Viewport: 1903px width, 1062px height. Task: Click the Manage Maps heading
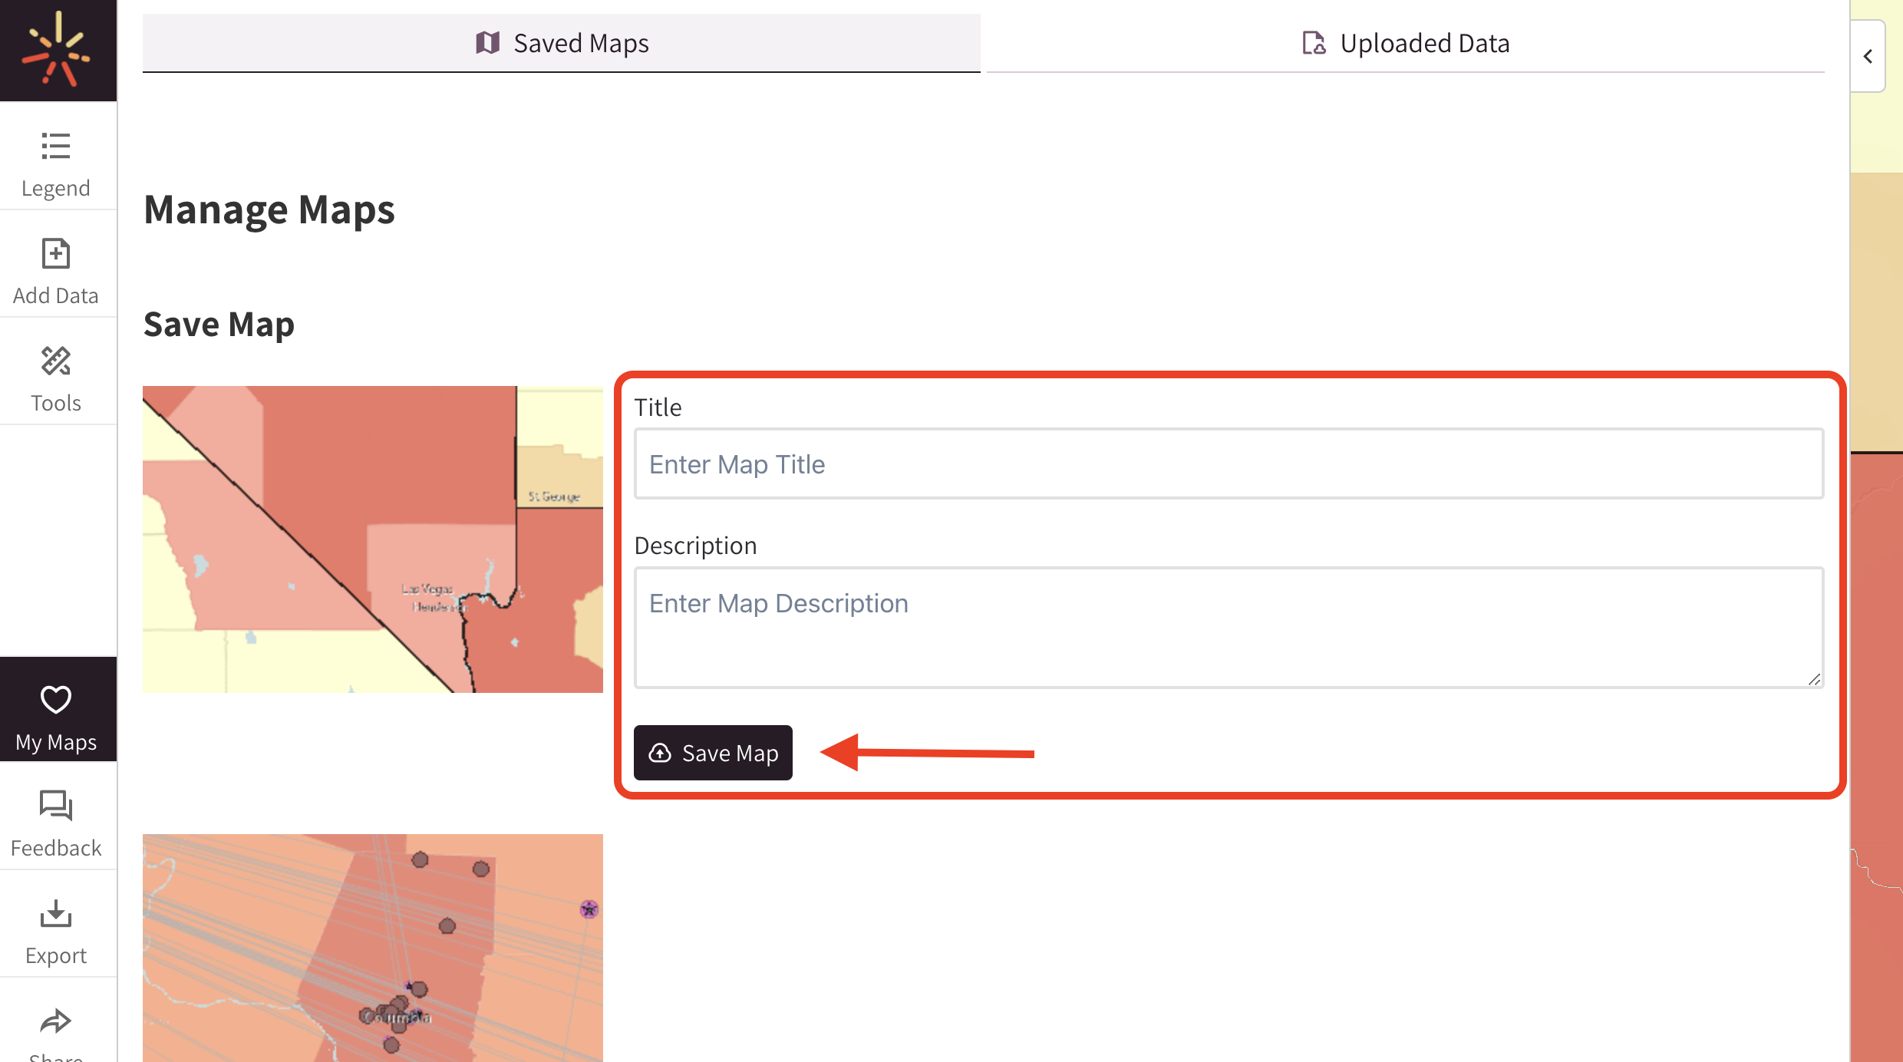click(x=269, y=209)
